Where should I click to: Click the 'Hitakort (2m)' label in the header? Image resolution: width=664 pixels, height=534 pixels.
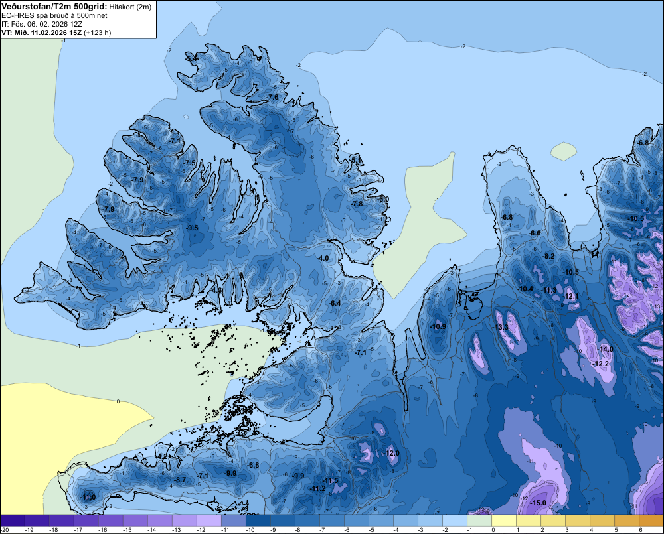[130, 7]
